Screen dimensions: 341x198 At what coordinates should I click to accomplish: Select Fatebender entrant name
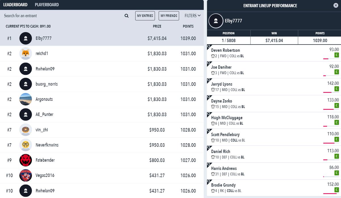click(45, 160)
